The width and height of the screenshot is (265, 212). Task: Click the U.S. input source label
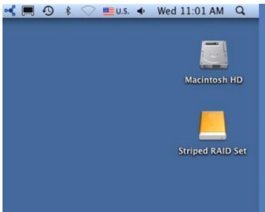[x=123, y=11]
